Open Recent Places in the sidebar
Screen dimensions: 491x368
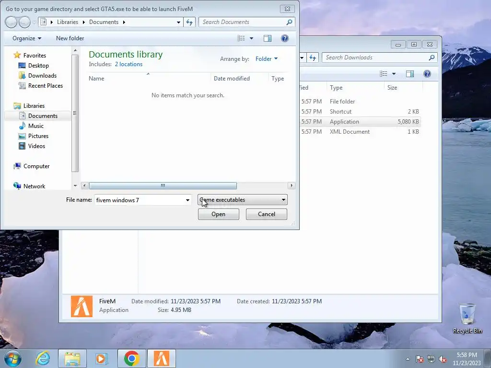46,85
